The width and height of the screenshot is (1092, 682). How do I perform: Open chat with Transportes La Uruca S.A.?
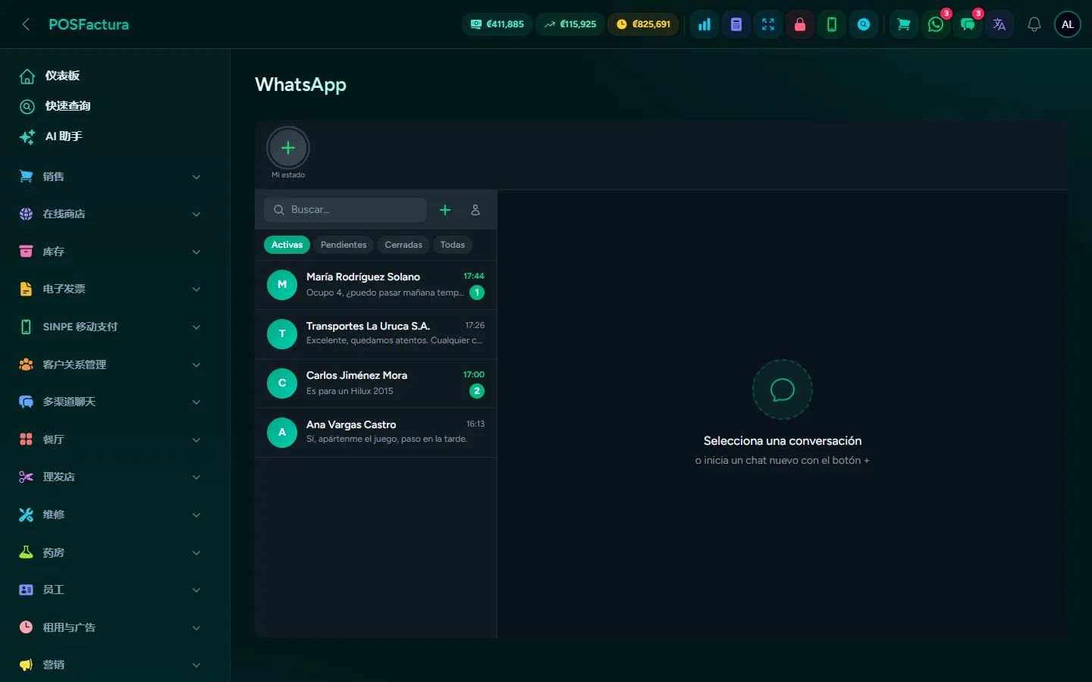point(376,334)
